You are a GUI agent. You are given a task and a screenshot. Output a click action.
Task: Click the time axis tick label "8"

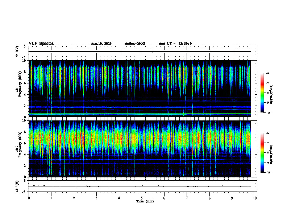click(209, 198)
